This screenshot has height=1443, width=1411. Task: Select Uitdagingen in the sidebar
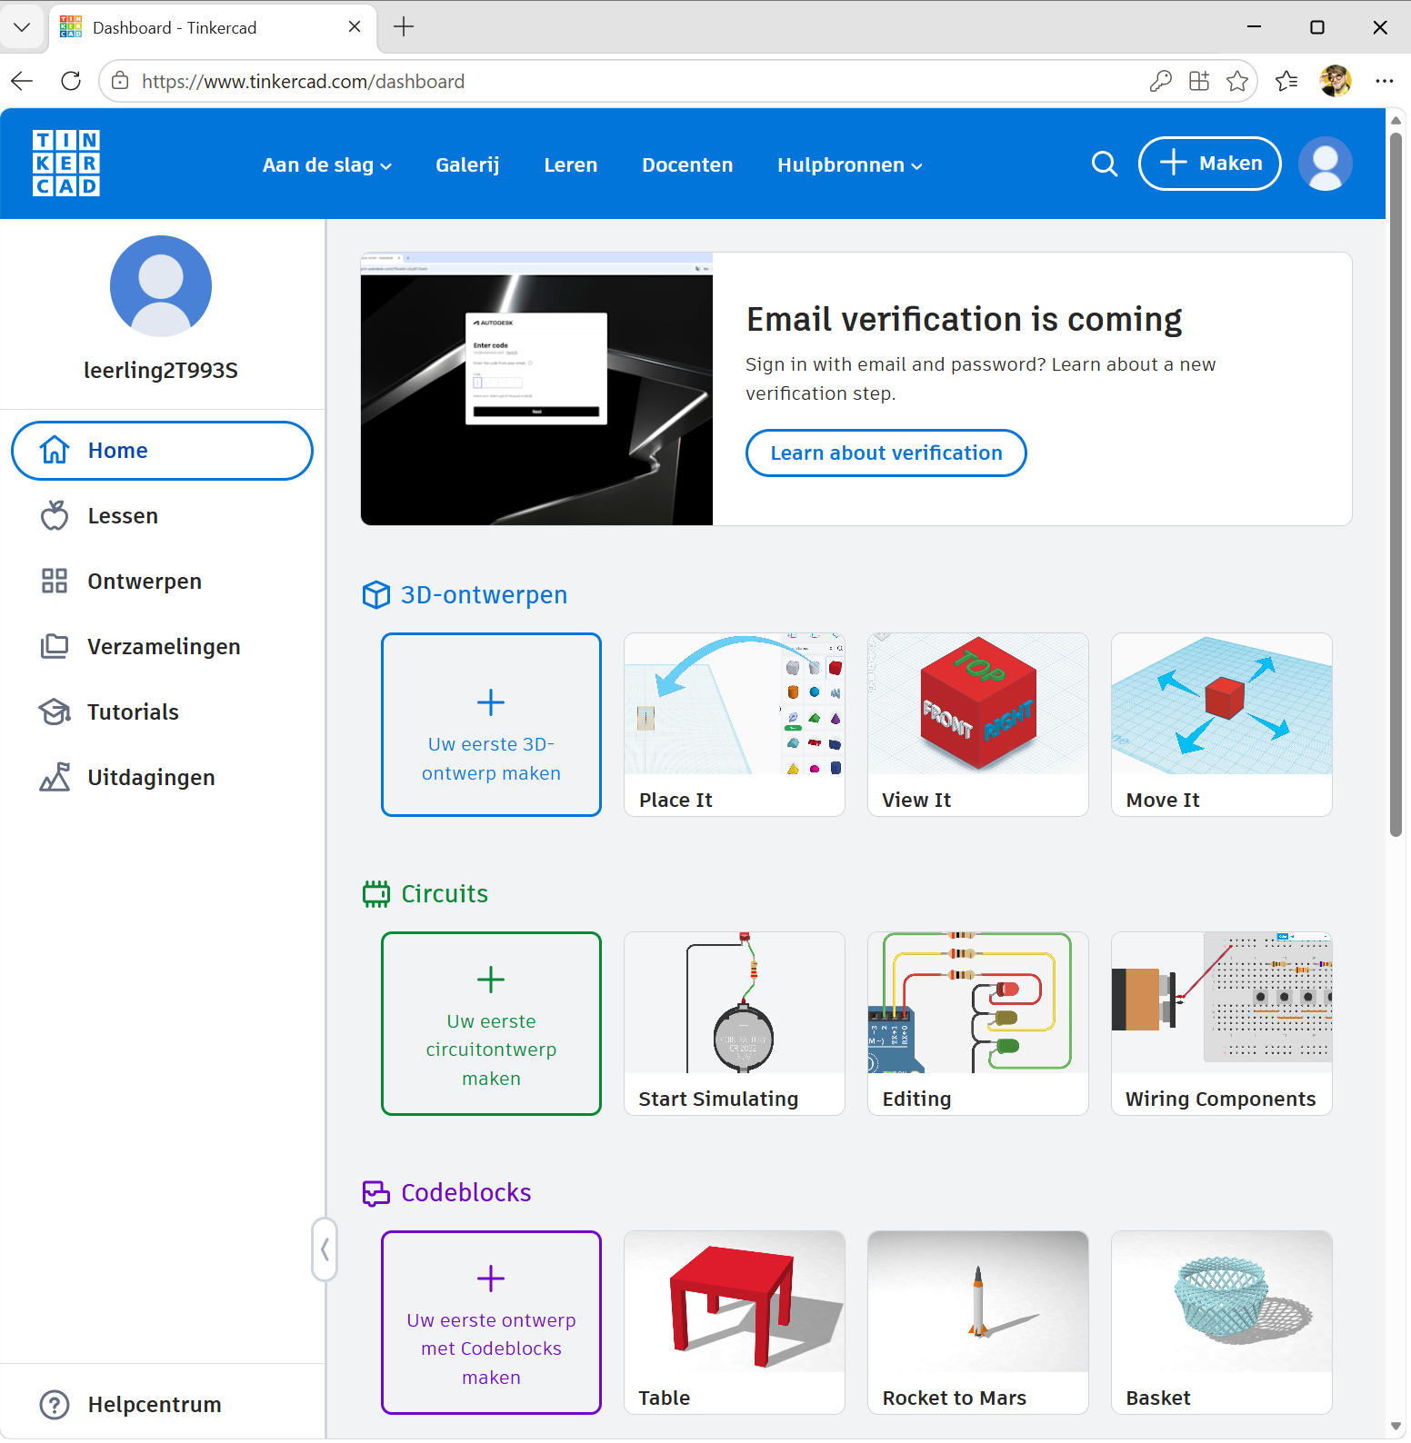[162, 777]
